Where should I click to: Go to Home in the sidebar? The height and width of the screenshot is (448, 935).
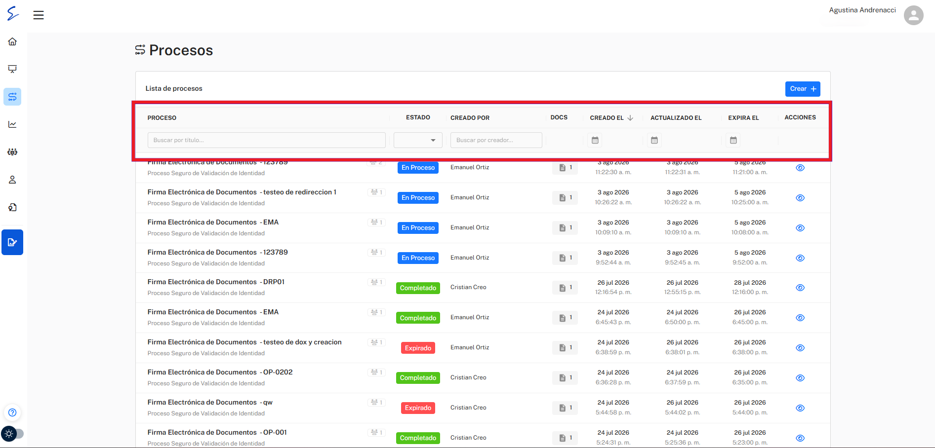tap(12, 41)
